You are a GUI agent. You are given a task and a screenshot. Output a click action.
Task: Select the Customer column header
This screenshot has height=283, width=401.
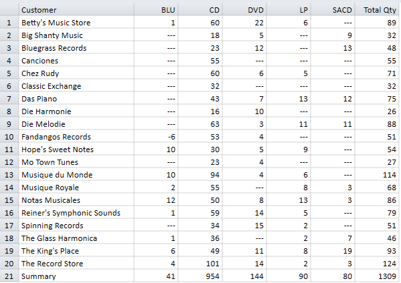[76, 10]
